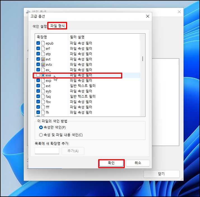Click the epub file type icon
The width and height of the screenshot is (200, 197).
pyautogui.click(x=43, y=43)
